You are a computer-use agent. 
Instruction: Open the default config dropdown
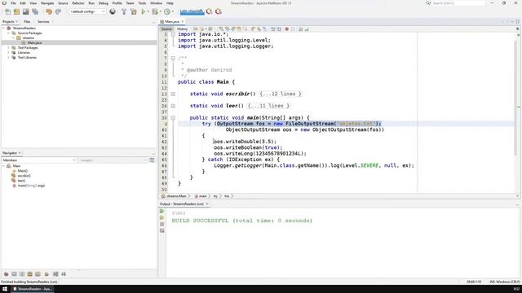(x=87, y=11)
